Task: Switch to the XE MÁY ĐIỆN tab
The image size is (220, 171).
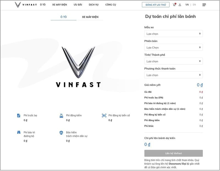Action: [x=90, y=17]
